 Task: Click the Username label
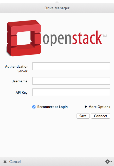20,81
